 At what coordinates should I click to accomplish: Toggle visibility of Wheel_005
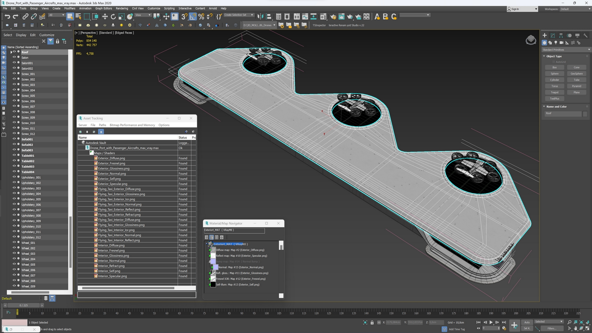(x=14, y=264)
